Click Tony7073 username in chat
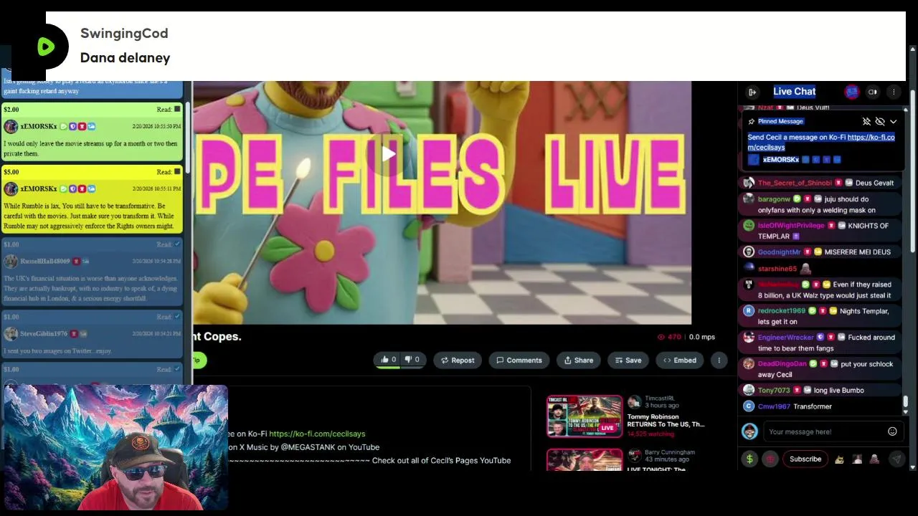The height and width of the screenshot is (516, 918). (x=774, y=391)
